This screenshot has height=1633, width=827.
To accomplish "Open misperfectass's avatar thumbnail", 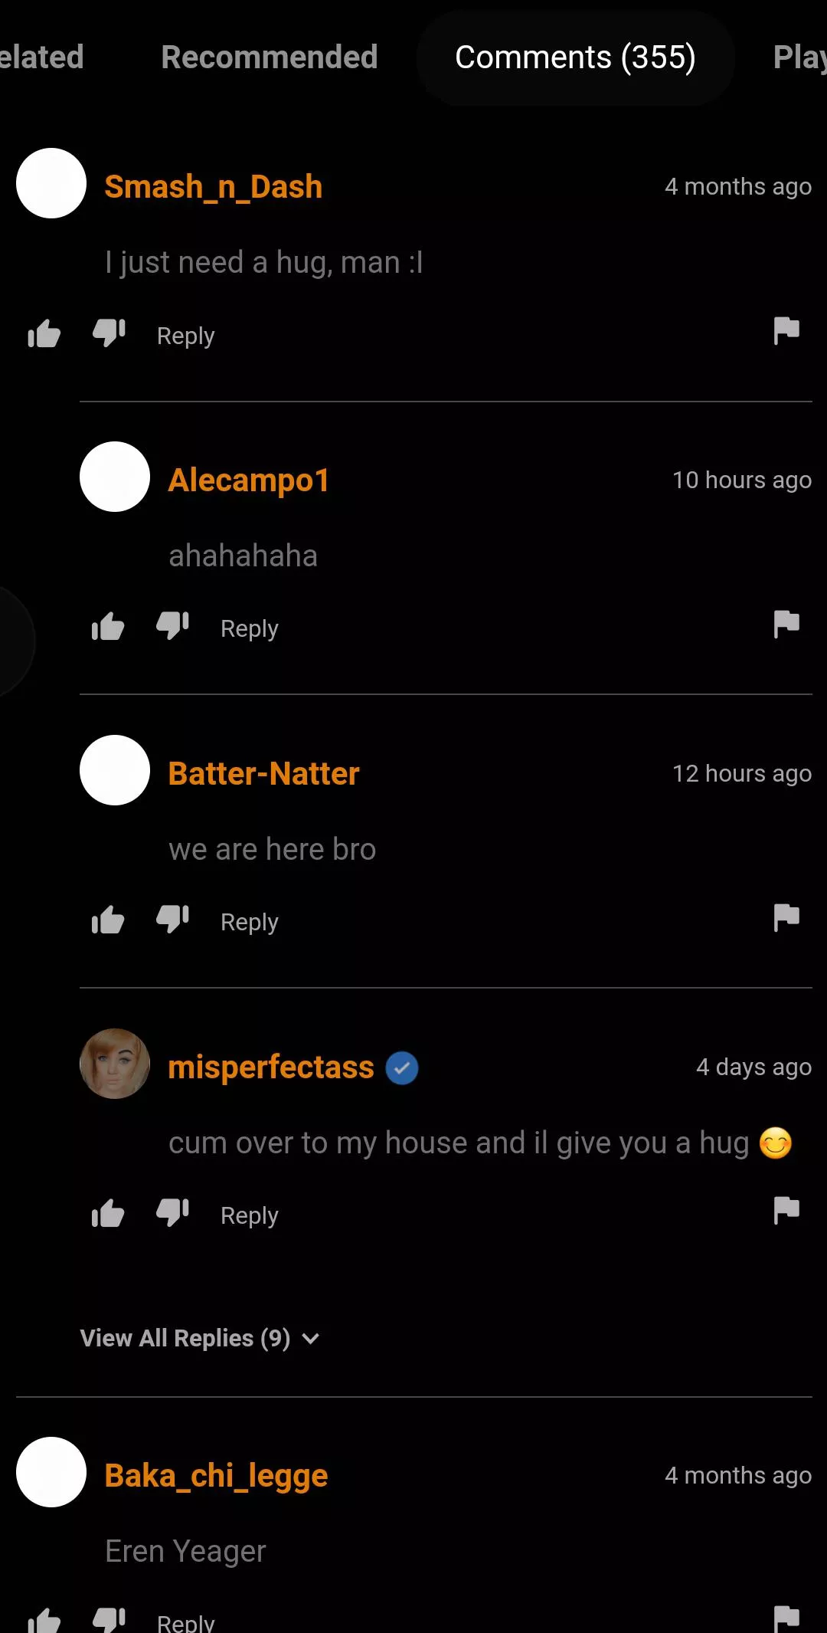I will pyautogui.click(x=115, y=1064).
